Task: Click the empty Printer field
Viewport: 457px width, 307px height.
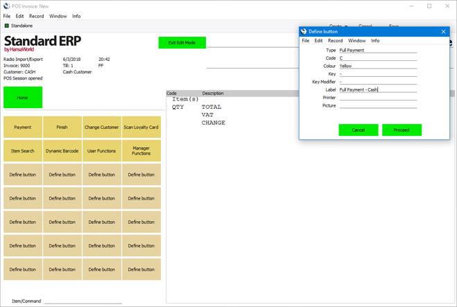Action: [378, 97]
